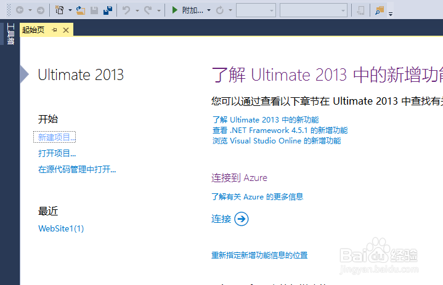Click the Save floppy disk icon
Image resolution: width=443 pixels, height=285 pixels.
coord(94,10)
